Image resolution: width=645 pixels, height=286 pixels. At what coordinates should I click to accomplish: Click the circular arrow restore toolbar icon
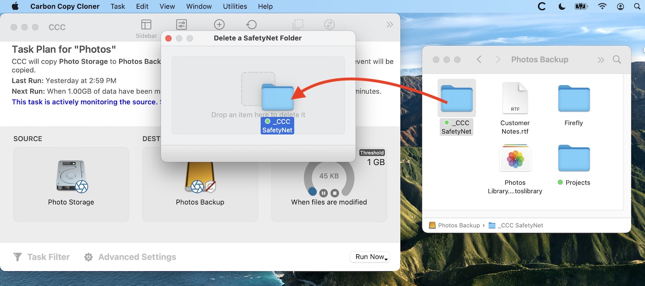[x=251, y=24]
